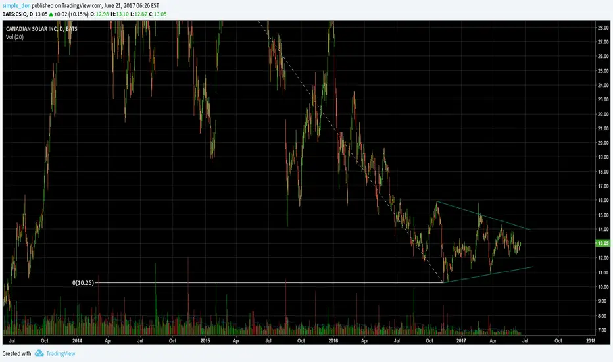Open the simple_don author link
613x362 pixels.
16,5
